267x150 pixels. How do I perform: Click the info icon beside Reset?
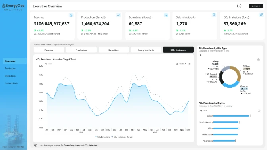click(239, 6)
